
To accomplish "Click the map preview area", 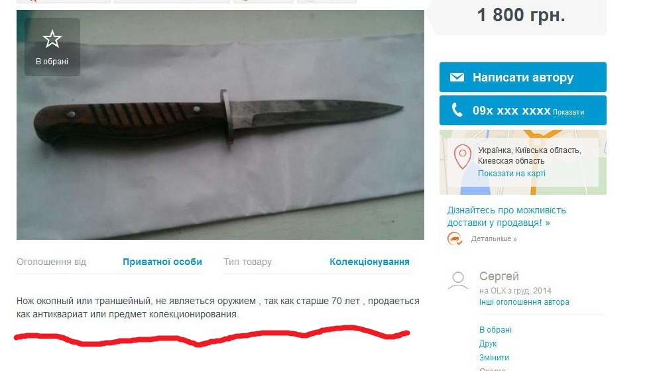I will [523, 162].
